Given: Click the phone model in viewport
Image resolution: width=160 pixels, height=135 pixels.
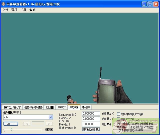Looking at the screenshot, I should [107, 91].
